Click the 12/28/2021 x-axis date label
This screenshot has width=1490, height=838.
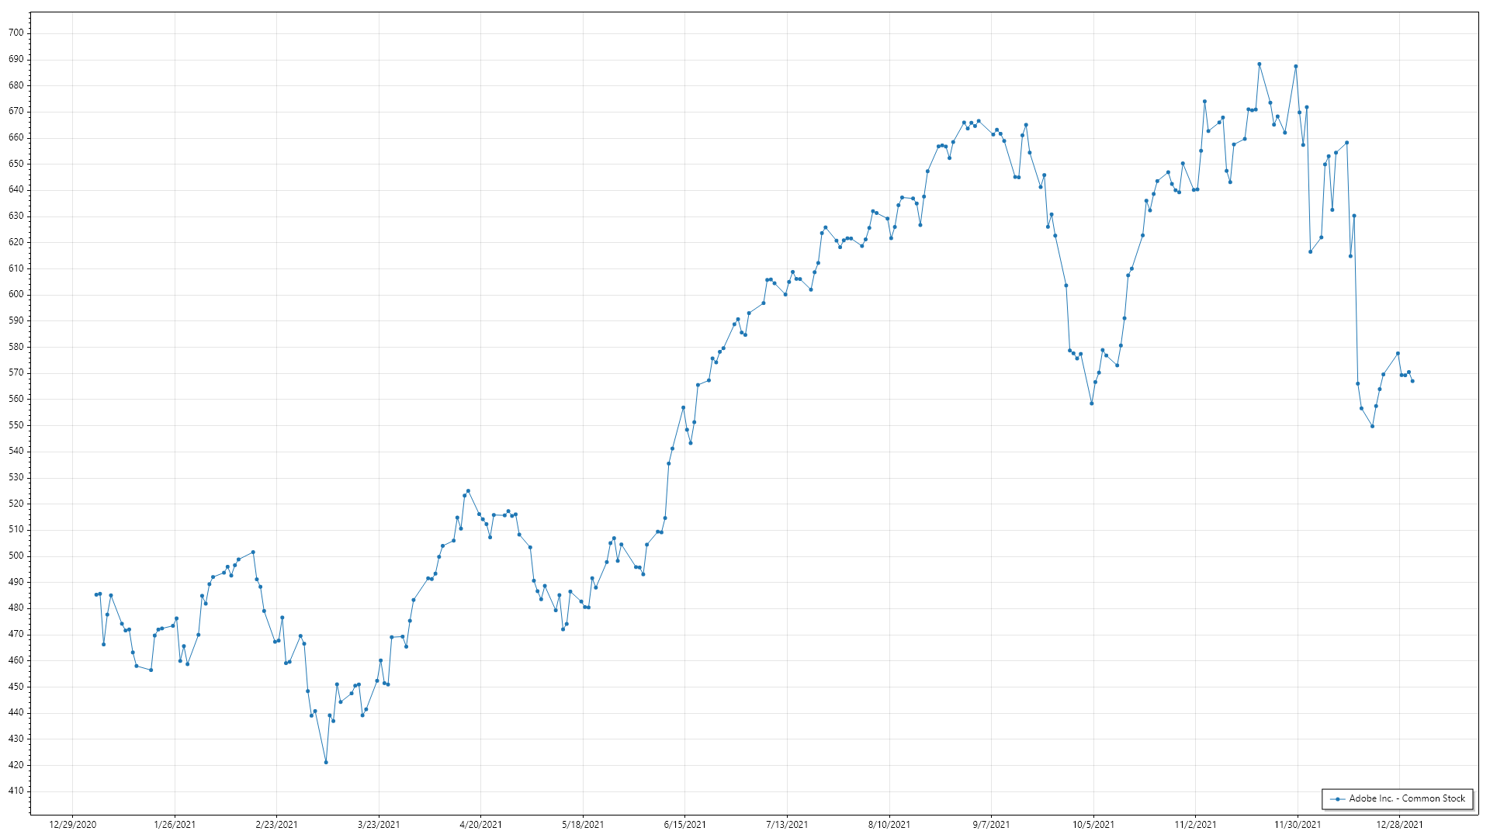click(x=1399, y=825)
